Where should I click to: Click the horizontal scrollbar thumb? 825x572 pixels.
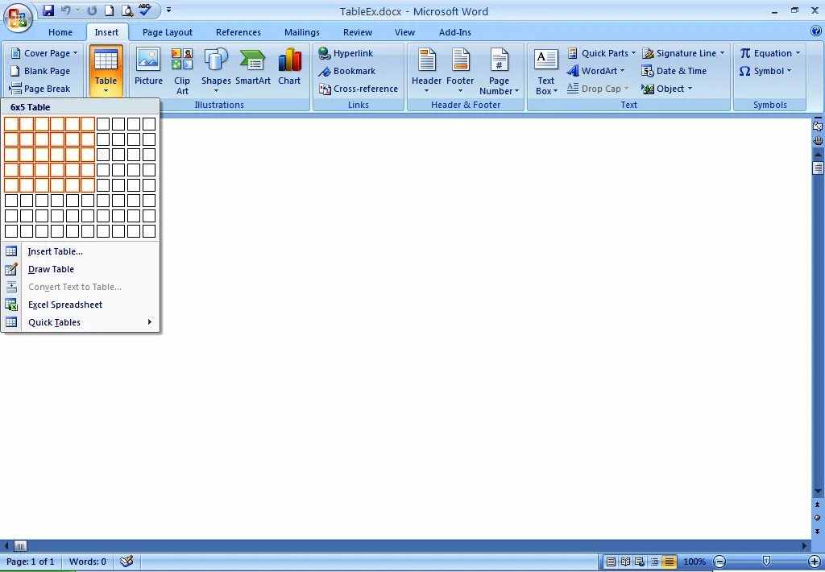click(x=20, y=545)
